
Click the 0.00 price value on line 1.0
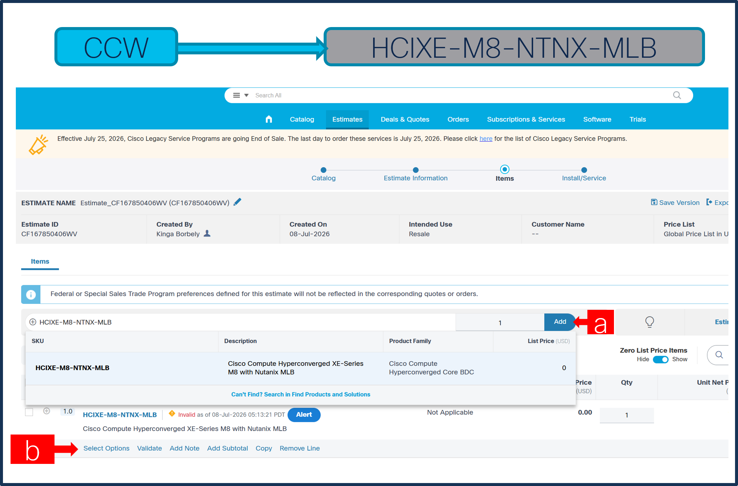point(585,412)
